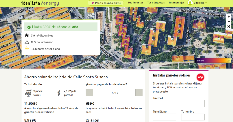The image size is (233, 122).
Task: Open 'Tus mensajes' menu item
Action: [x=176, y=3]
